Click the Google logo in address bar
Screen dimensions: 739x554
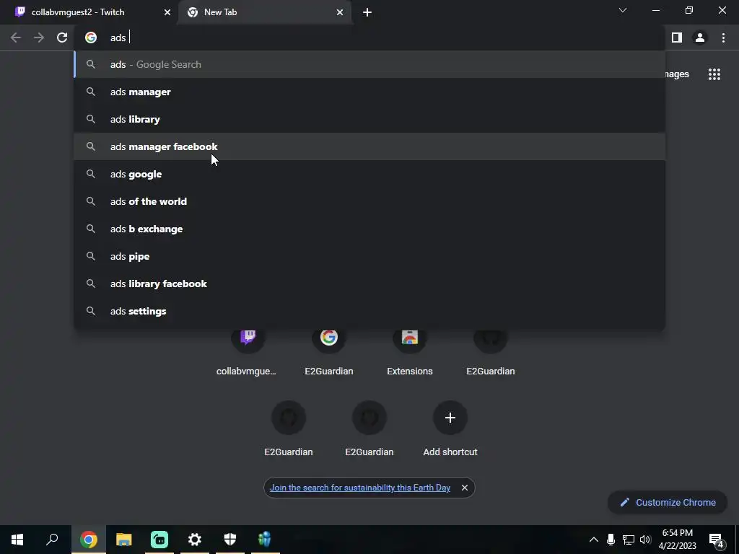91,38
